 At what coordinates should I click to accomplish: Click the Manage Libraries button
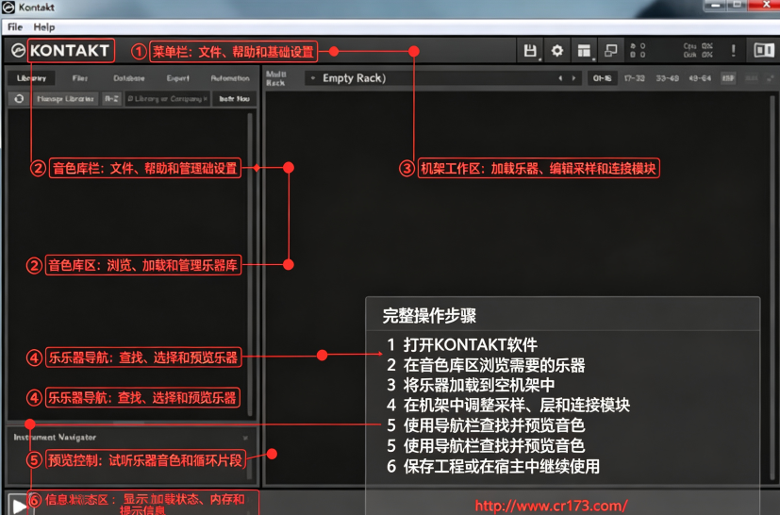tap(65, 98)
